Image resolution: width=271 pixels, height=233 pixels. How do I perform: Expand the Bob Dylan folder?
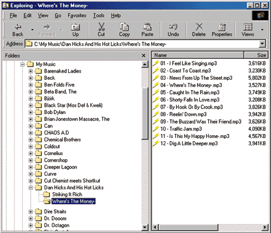(31, 112)
